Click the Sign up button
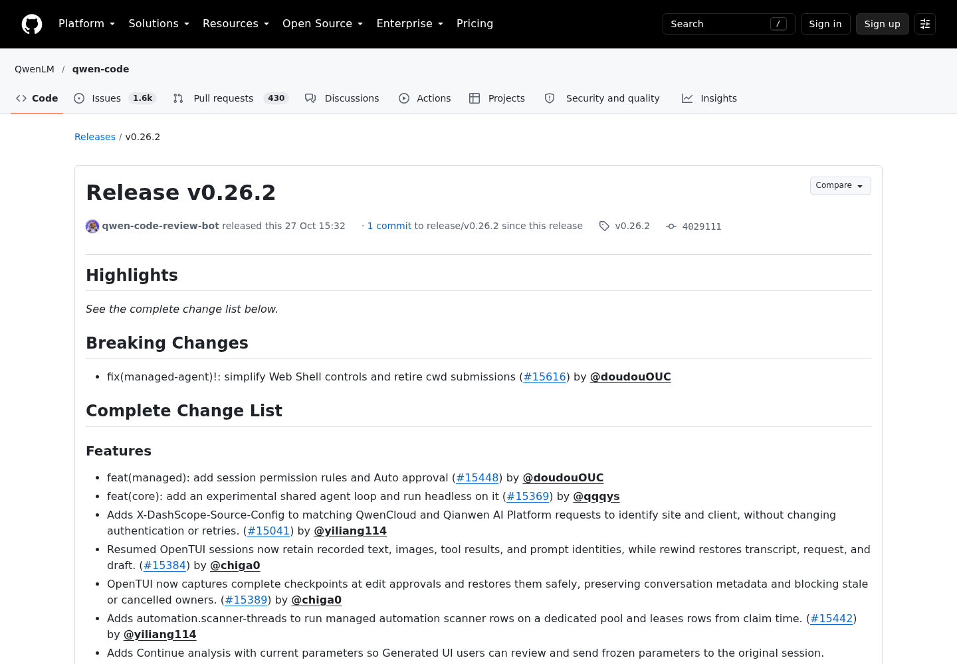The height and width of the screenshot is (664, 957). pyautogui.click(x=882, y=24)
